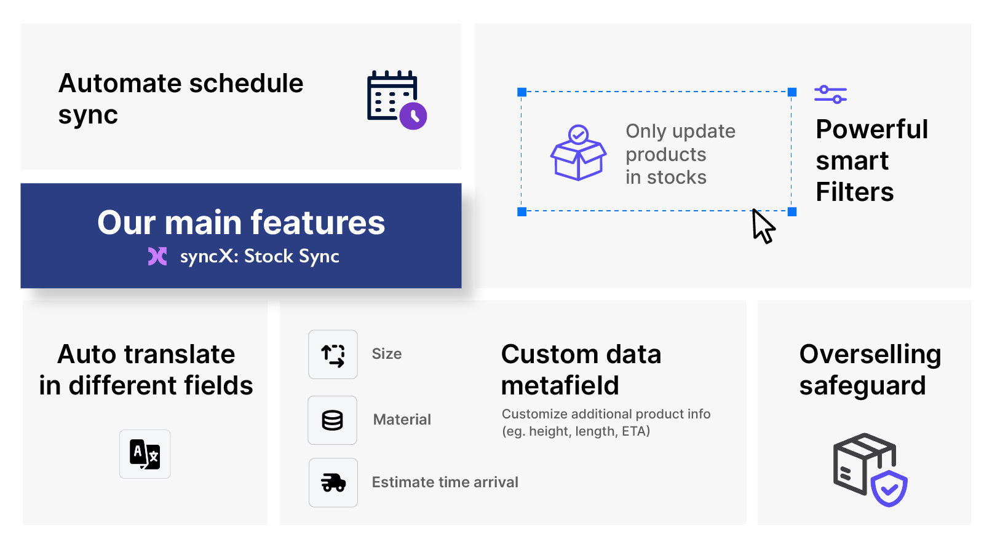Click 'Powerful smart Filters' heading

point(872,160)
